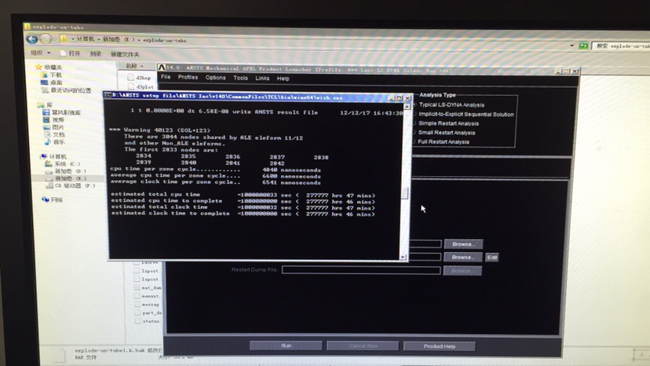The image size is (650, 366).
Task: Click the console scrollbar down arrow
Action: click(x=403, y=257)
